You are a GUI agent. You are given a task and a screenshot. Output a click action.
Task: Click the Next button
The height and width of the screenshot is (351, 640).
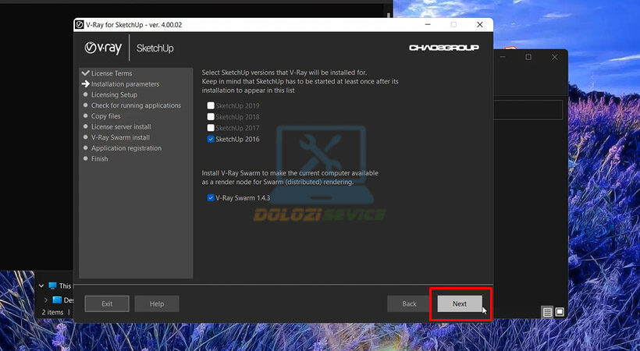[x=459, y=304]
